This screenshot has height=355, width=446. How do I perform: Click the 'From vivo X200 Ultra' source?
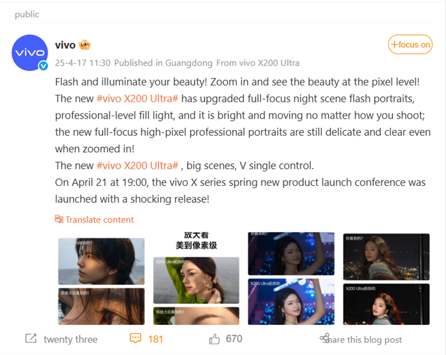click(258, 63)
